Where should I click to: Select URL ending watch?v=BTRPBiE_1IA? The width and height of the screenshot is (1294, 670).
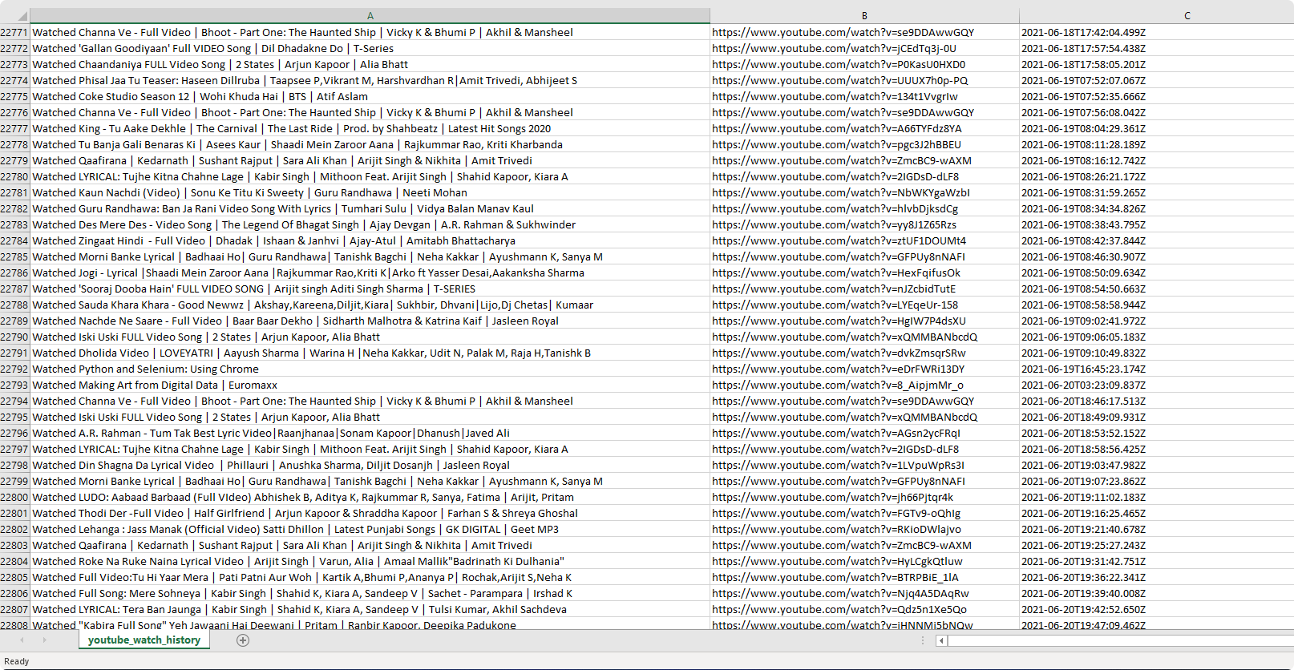point(864,577)
